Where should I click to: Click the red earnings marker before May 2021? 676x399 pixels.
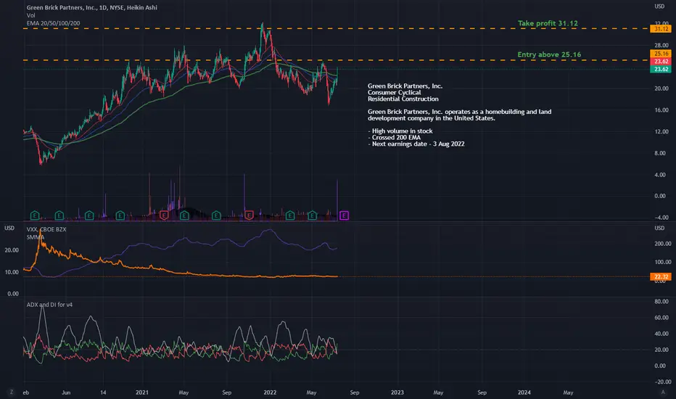pos(164,215)
